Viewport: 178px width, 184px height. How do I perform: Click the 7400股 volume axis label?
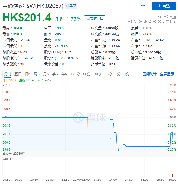8,159
